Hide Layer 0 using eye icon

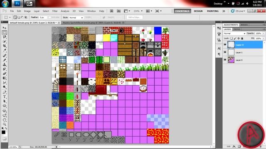click(225, 60)
